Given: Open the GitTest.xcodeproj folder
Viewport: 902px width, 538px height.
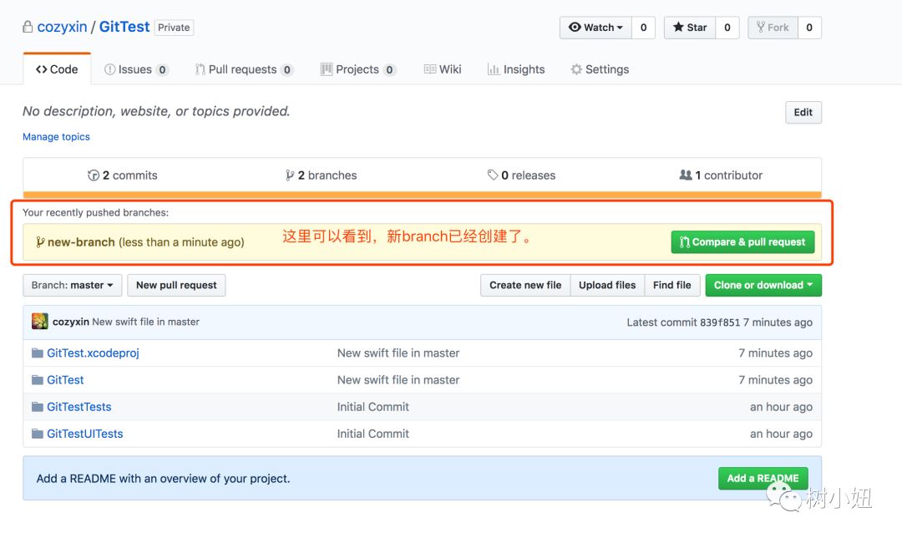Looking at the screenshot, I should coord(94,353).
